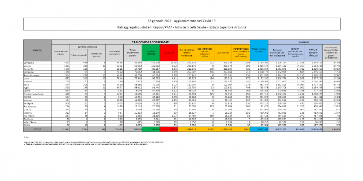Click the red DECEDUTI header cell
The height and width of the screenshot is (181, 363).
click(168, 51)
